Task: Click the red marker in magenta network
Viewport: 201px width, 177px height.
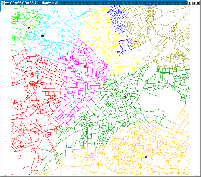Action: 85,66
